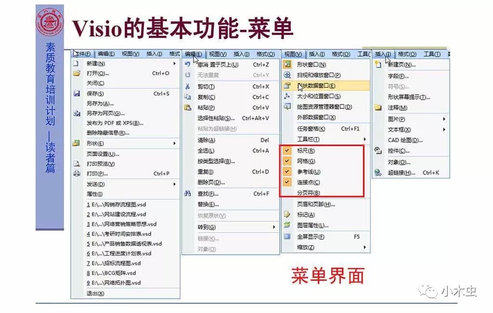
Task: Select 删除页(D)... in Edit menu
Action: [211, 182]
